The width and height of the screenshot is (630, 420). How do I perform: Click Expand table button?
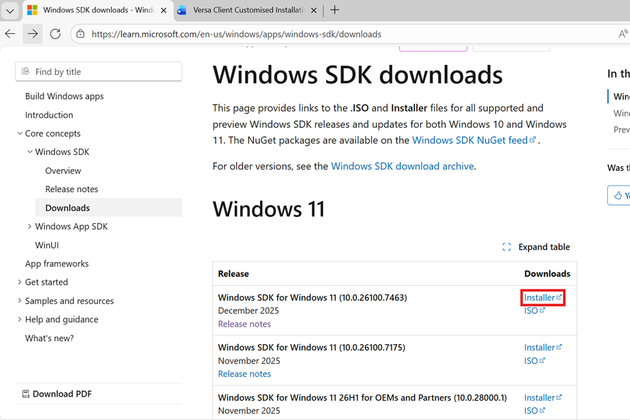tap(536, 247)
